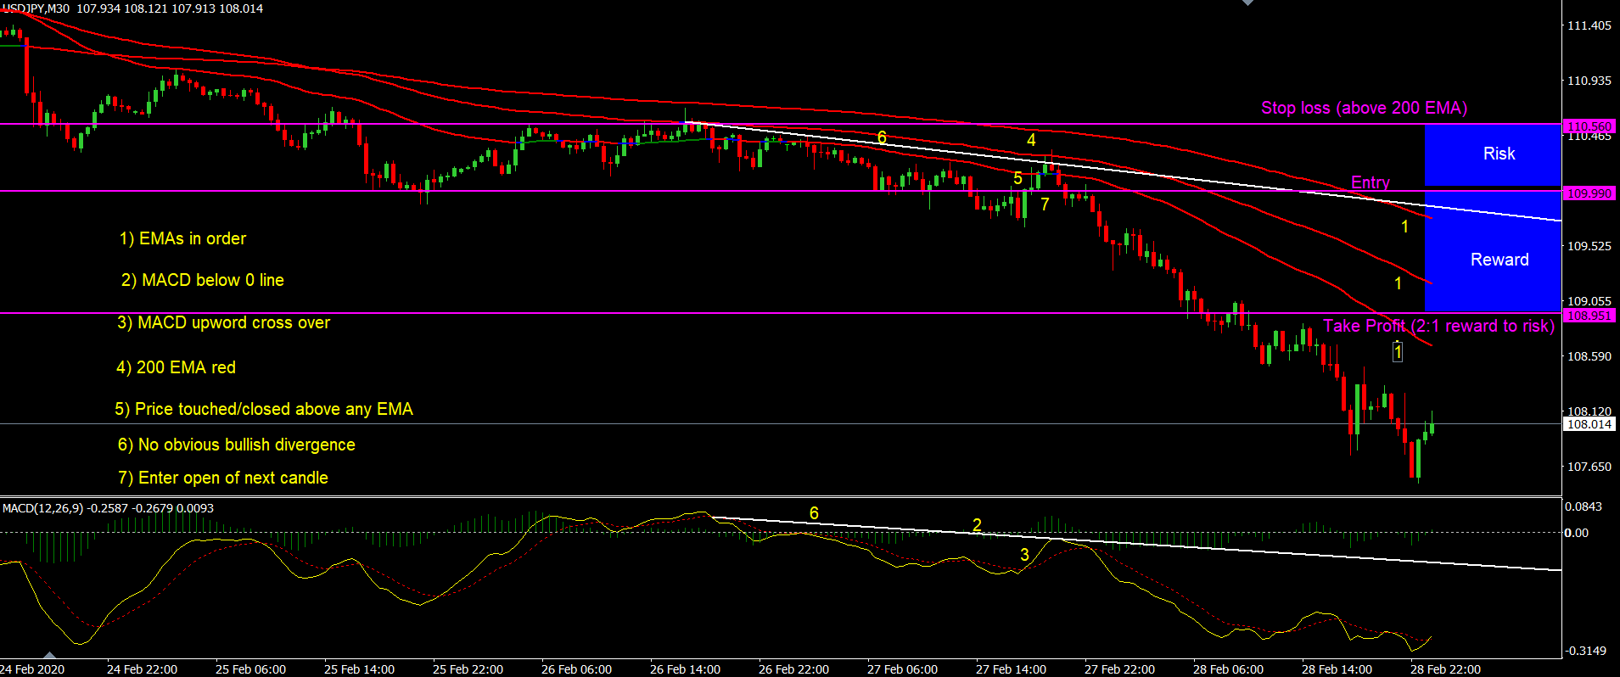1620x677 pixels.
Task: Click the USDJPY,M30 chart title
Action: point(36,8)
